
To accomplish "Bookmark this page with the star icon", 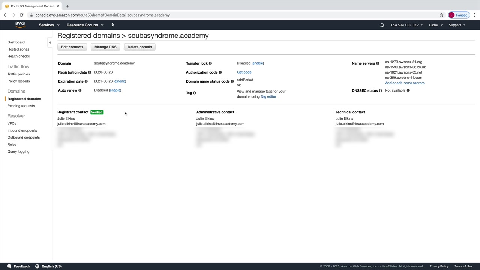I will (x=441, y=15).
